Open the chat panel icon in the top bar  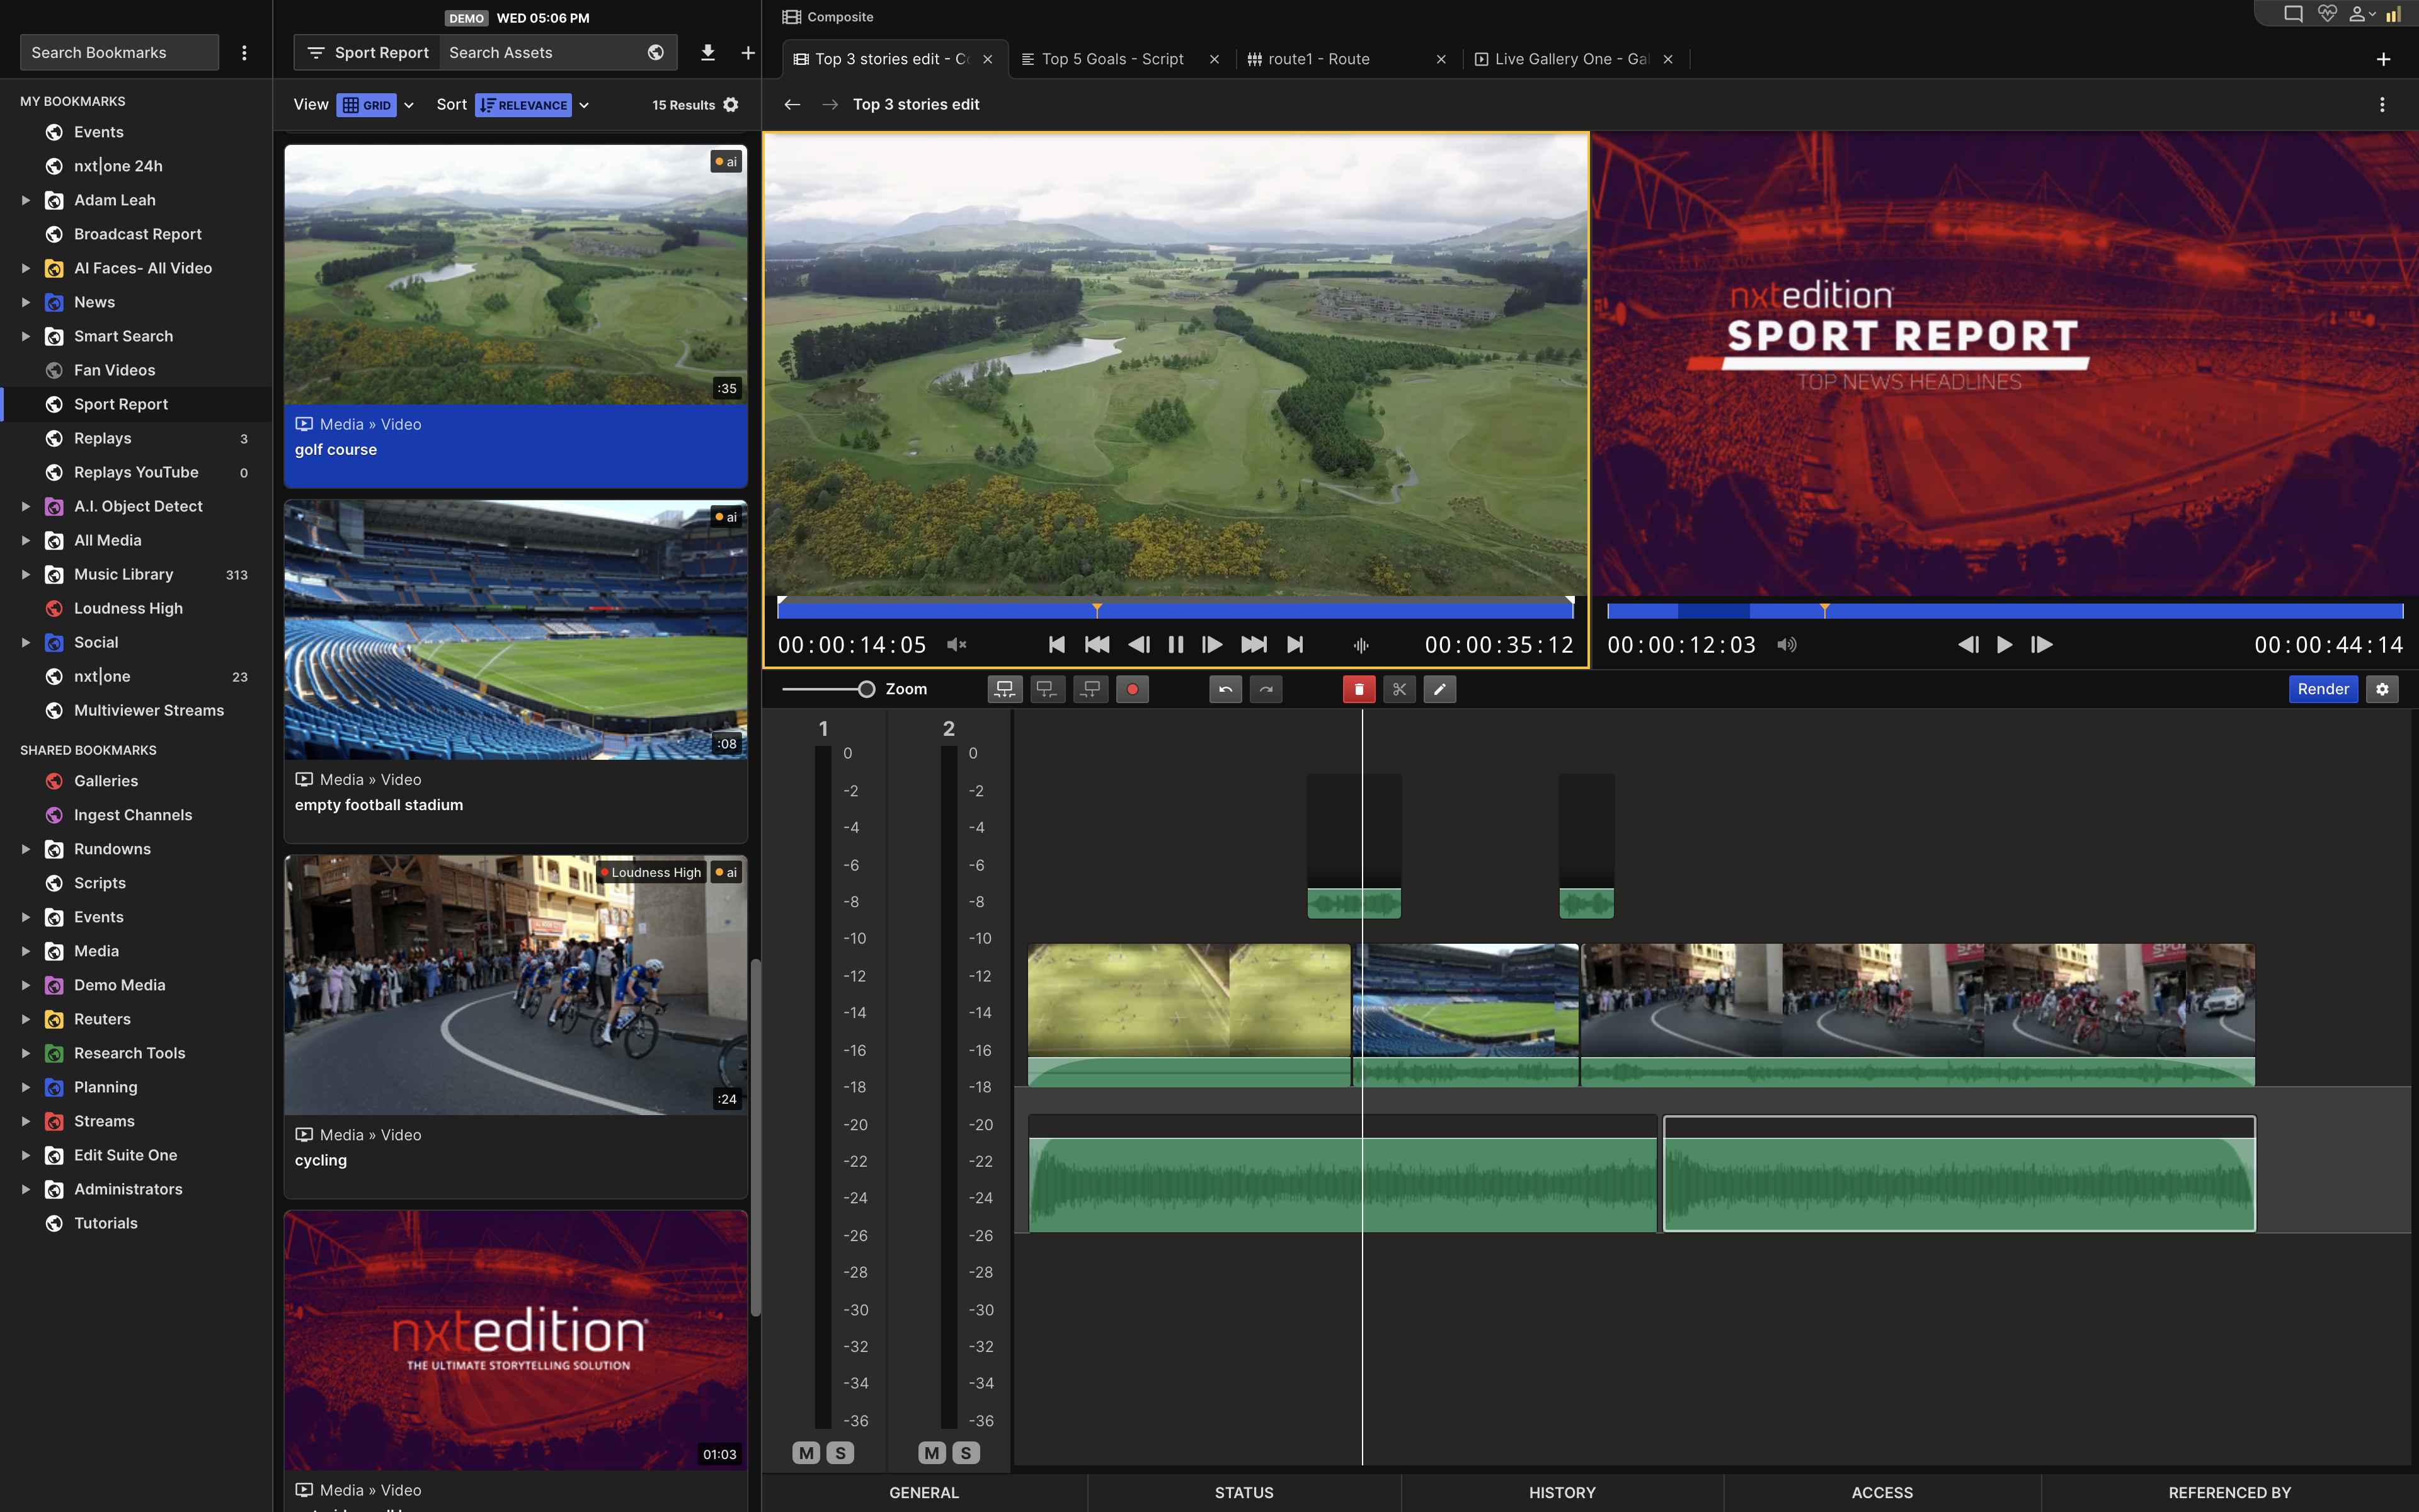[2292, 14]
